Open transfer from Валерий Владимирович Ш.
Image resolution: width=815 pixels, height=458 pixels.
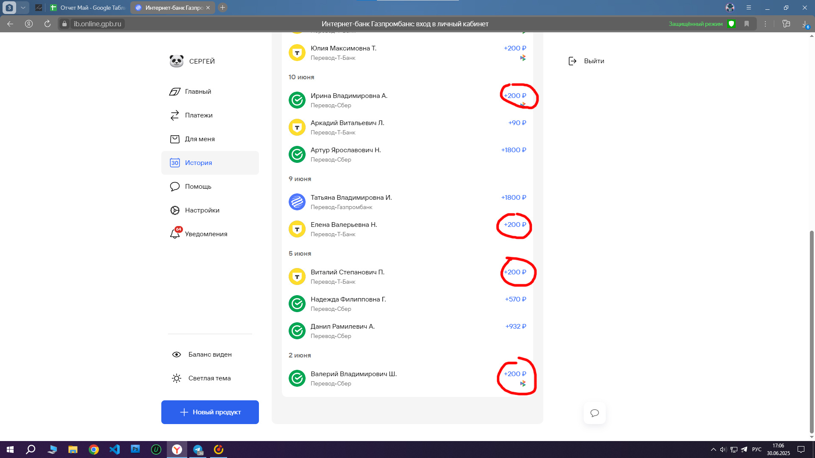(407, 378)
